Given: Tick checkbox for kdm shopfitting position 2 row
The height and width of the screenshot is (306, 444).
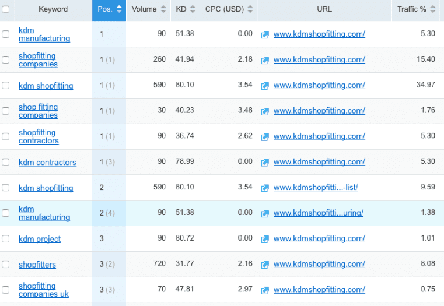Looking at the screenshot, I should pyautogui.click(x=5, y=188).
